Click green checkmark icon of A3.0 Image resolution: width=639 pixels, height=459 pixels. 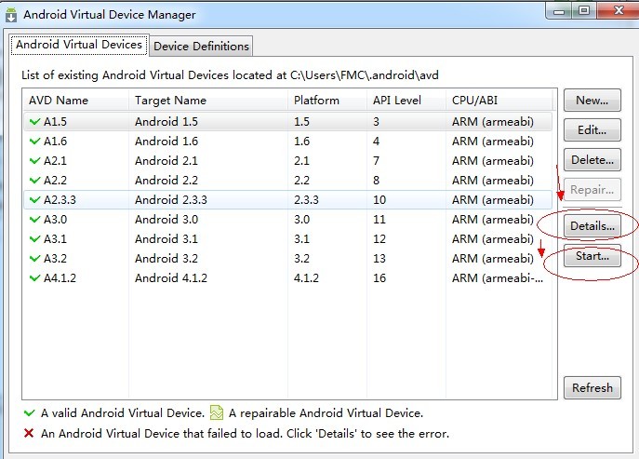(x=35, y=220)
